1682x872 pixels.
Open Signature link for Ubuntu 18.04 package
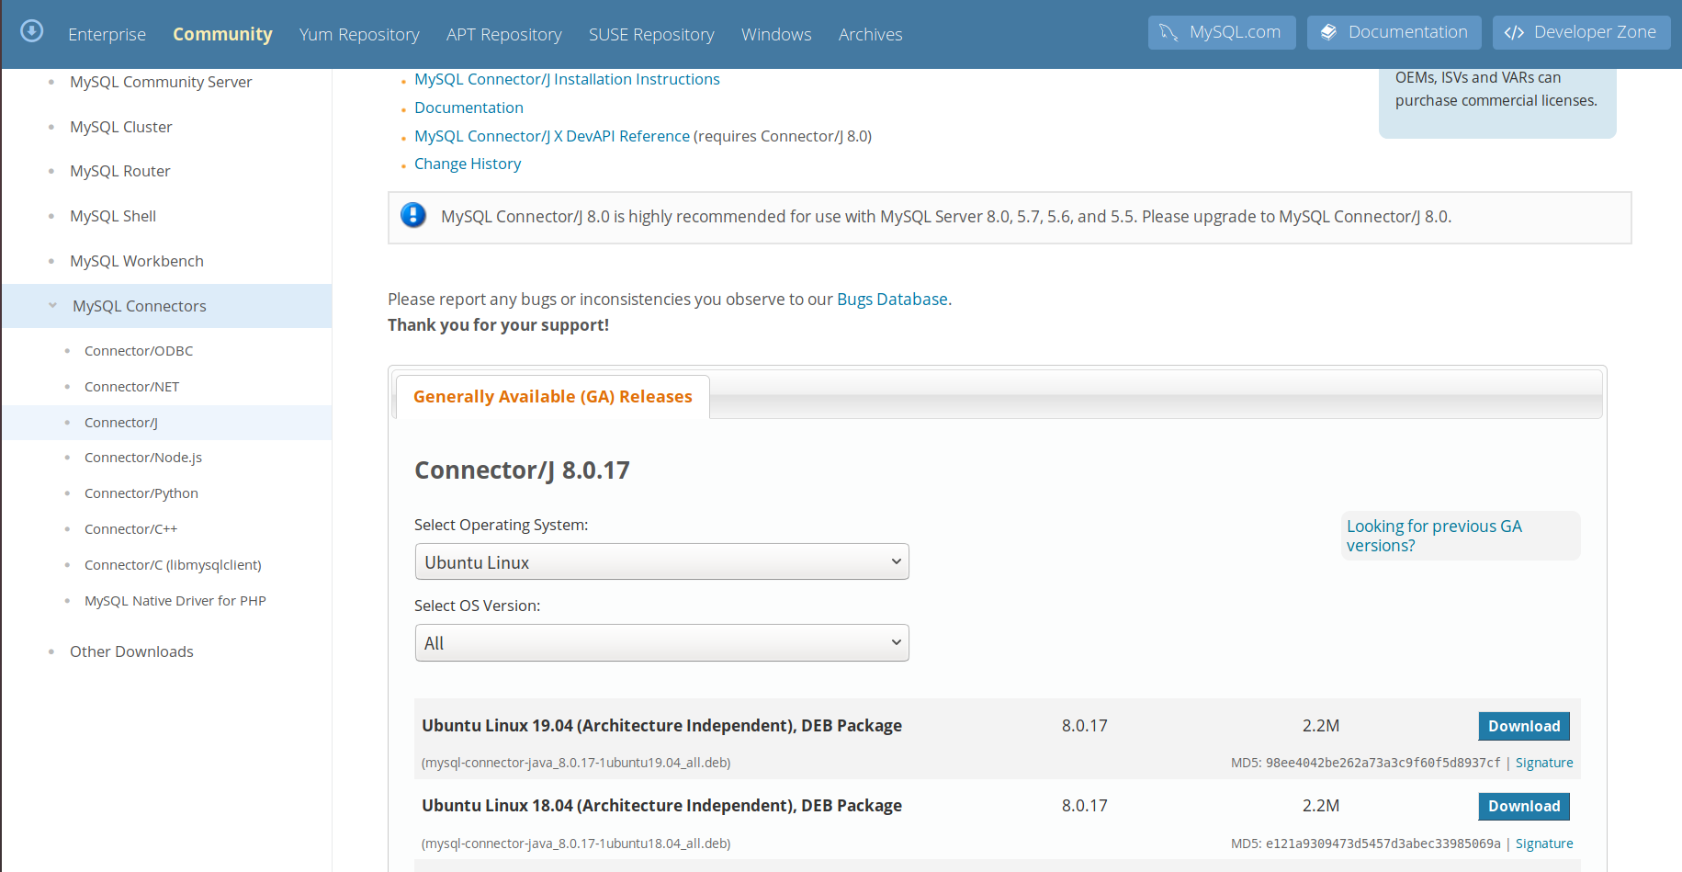pyautogui.click(x=1544, y=844)
